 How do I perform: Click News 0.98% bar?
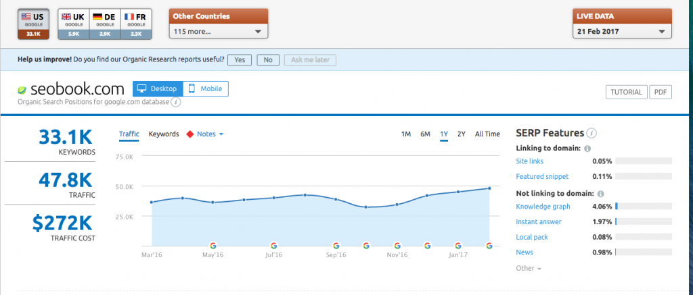644,252
